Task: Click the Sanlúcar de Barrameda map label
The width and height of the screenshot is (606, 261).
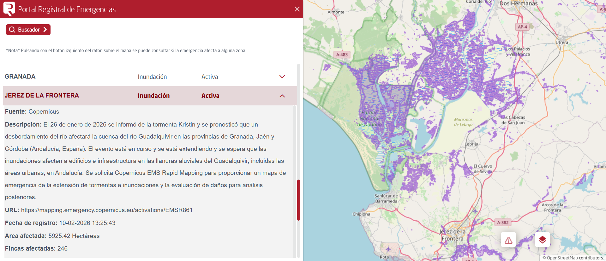Action: 386,199
